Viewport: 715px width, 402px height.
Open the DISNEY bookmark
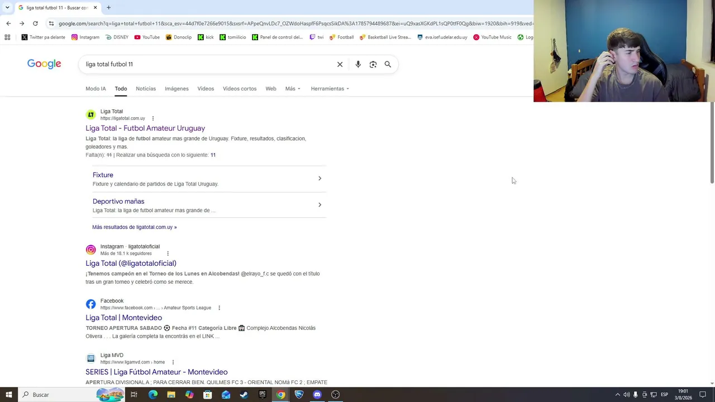coord(117,37)
